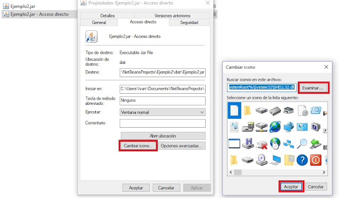Choose the 5.25 floppy drive icon
Screen dimensions: 341x198
[x=248, y=127]
